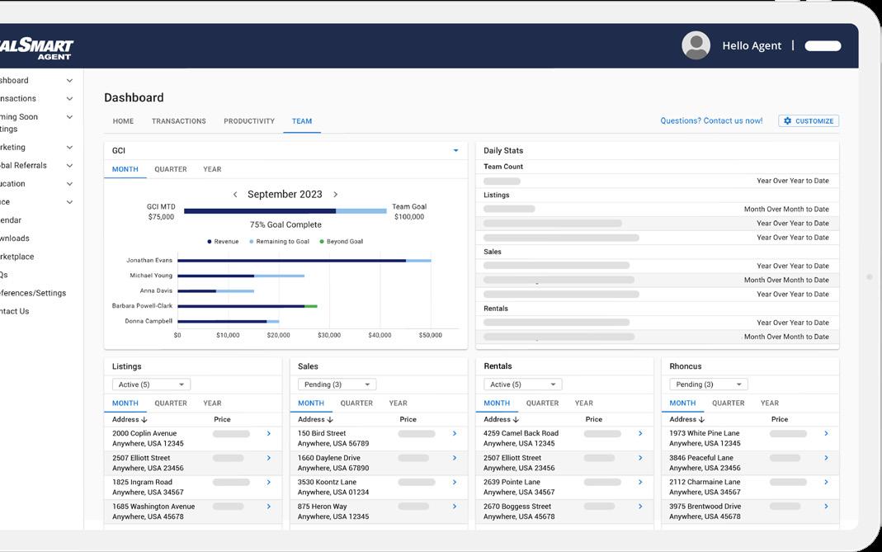Select Rhoncus Year tab
Image resolution: width=882 pixels, height=552 pixels.
[x=770, y=403]
